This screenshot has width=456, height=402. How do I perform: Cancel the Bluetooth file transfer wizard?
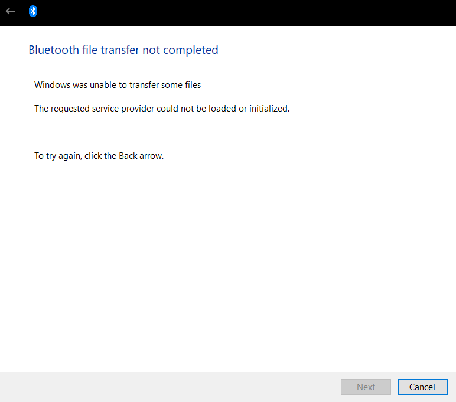click(x=422, y=387)
